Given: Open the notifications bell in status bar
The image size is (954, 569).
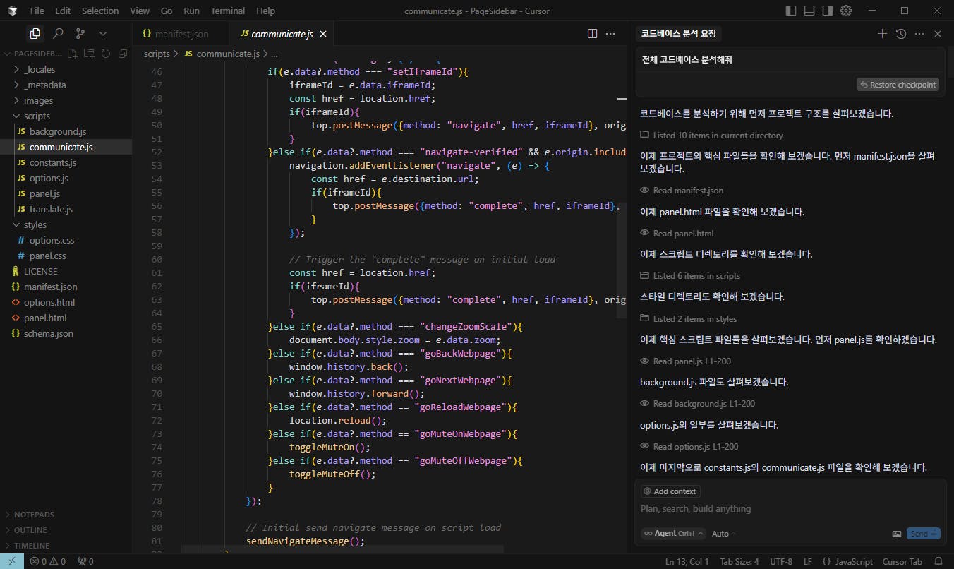Looking at the screenshot, I should point(938,561).
